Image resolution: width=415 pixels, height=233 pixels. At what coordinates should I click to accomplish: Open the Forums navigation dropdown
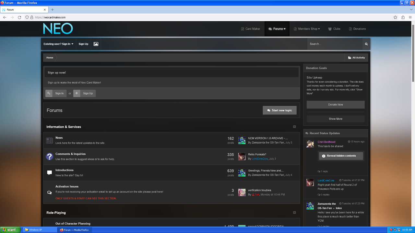tap(277, 29)
